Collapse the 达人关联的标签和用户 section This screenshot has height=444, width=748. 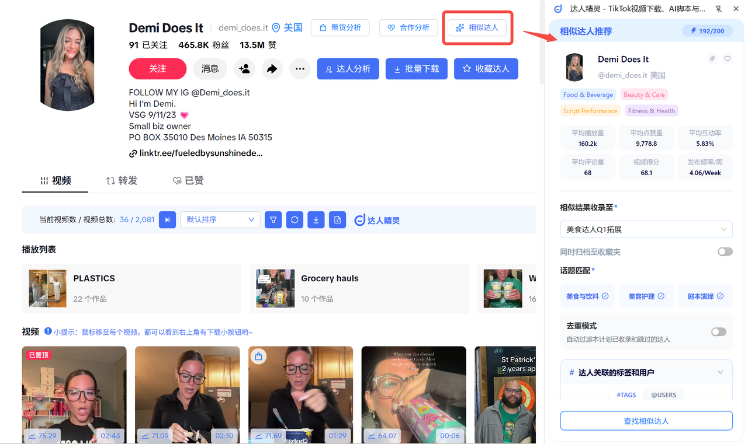(720, 372)
